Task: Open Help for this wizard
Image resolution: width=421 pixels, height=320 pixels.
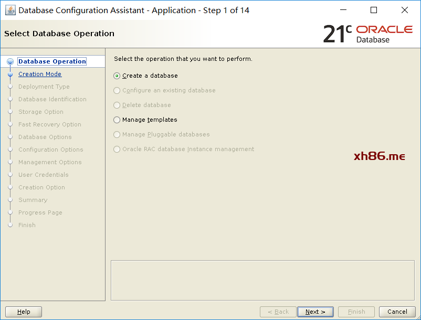Action: (24, 312)
